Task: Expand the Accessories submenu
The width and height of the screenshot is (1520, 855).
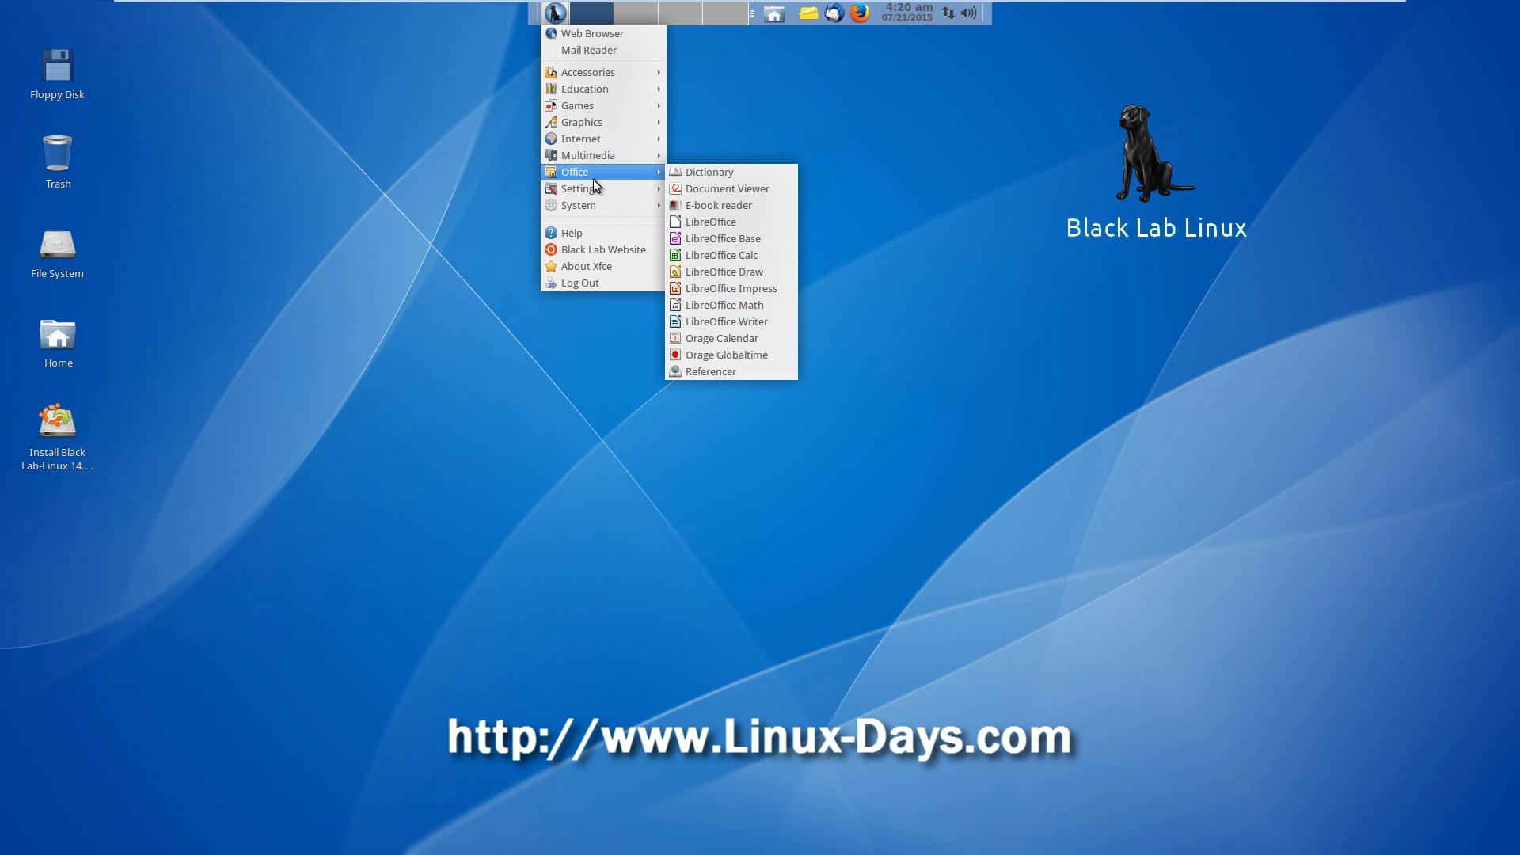Action: click(603, 72)
